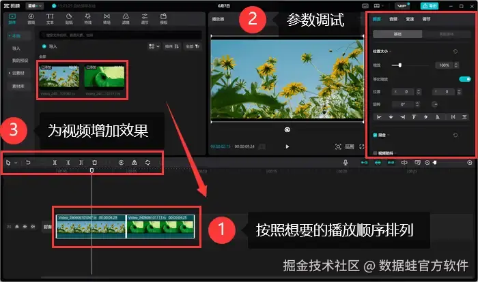Switch to the 变速 speed tab
Viewport: 478px width, 282px height.
(x=410, y=19)
